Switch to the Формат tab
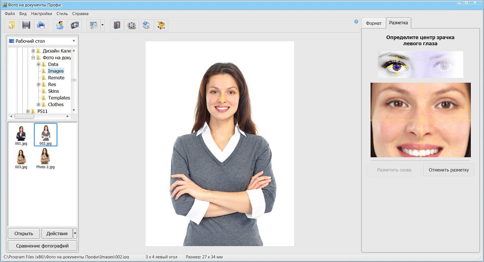 374,23
